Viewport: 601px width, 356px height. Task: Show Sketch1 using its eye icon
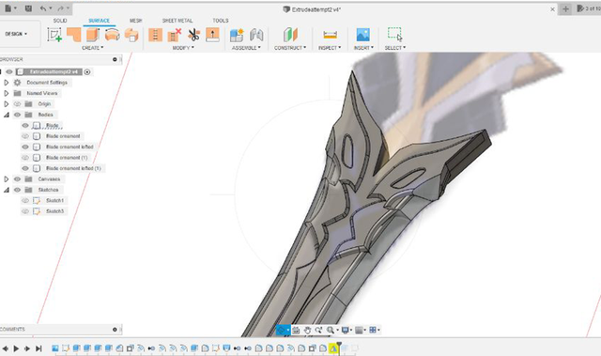25,200
